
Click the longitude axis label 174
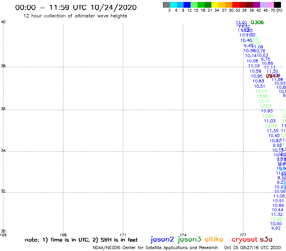[x=183, y=235]
